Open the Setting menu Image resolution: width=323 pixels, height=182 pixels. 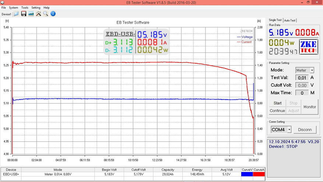coord(36,8)
